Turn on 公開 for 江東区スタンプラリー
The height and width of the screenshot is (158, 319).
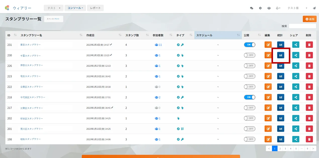pos(250,108)
